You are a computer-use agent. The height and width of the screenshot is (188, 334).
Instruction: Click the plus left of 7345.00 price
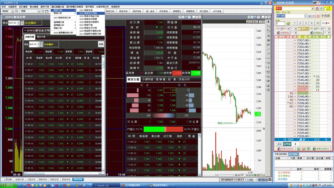pyautogui.click(x=295, y=80)
